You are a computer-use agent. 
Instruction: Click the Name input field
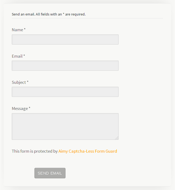pyautogui.click(x=65, y=39)
